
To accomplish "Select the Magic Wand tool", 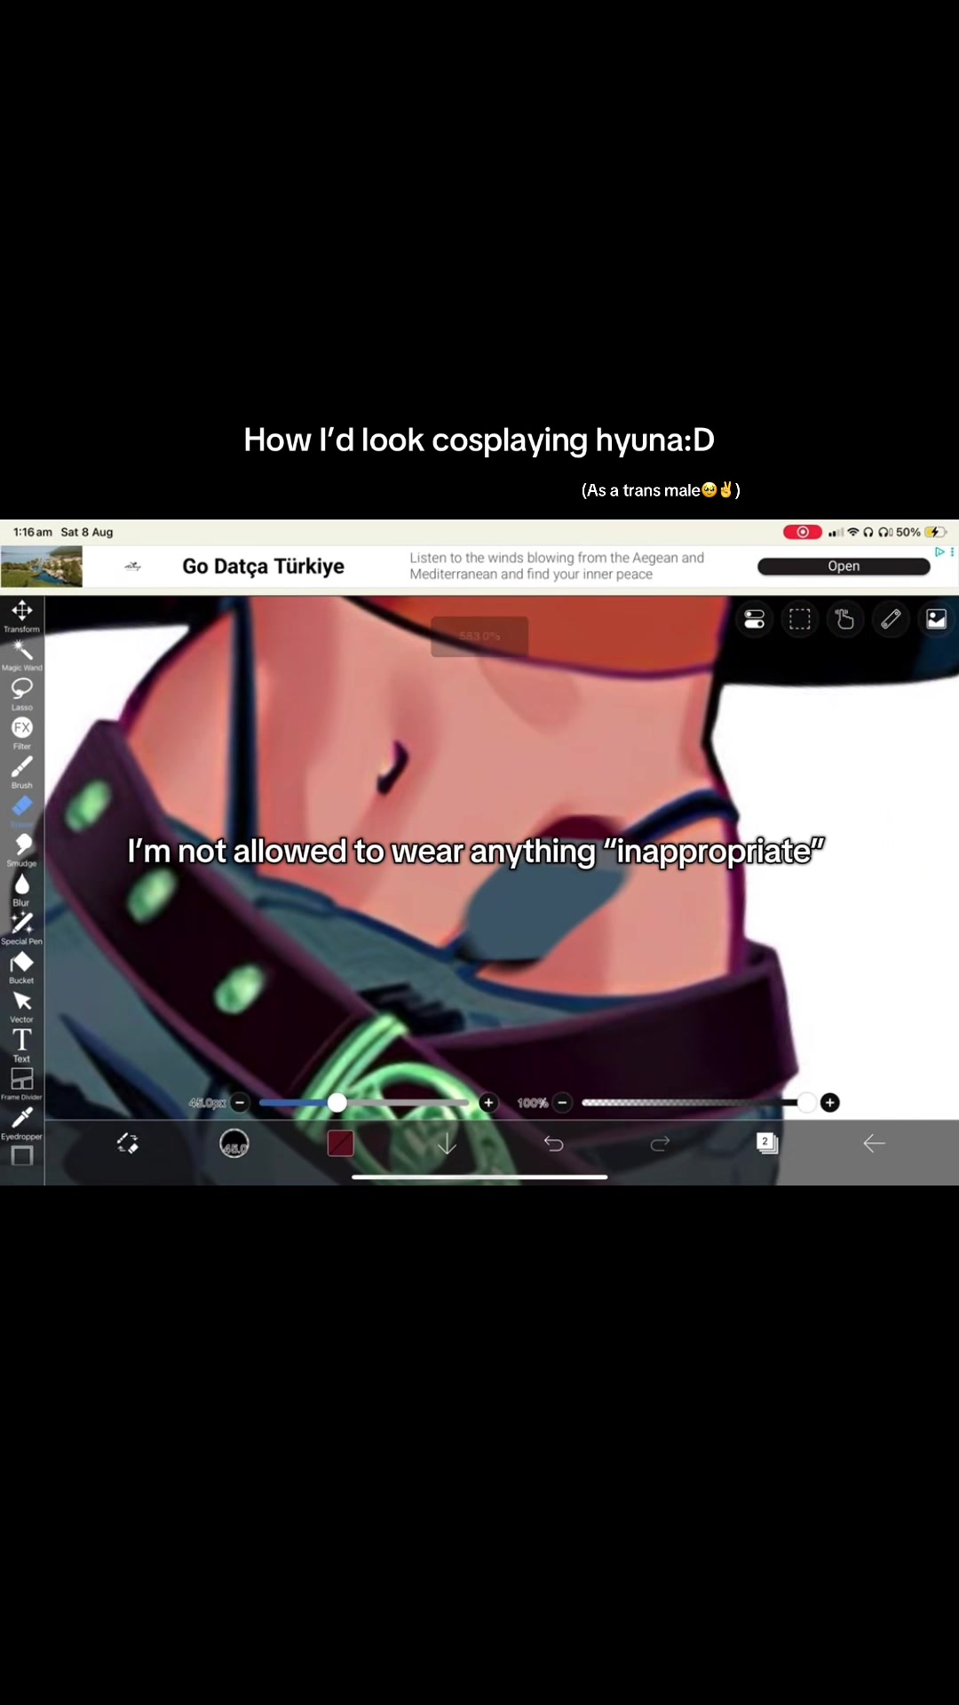I will (x=22, y=654).
